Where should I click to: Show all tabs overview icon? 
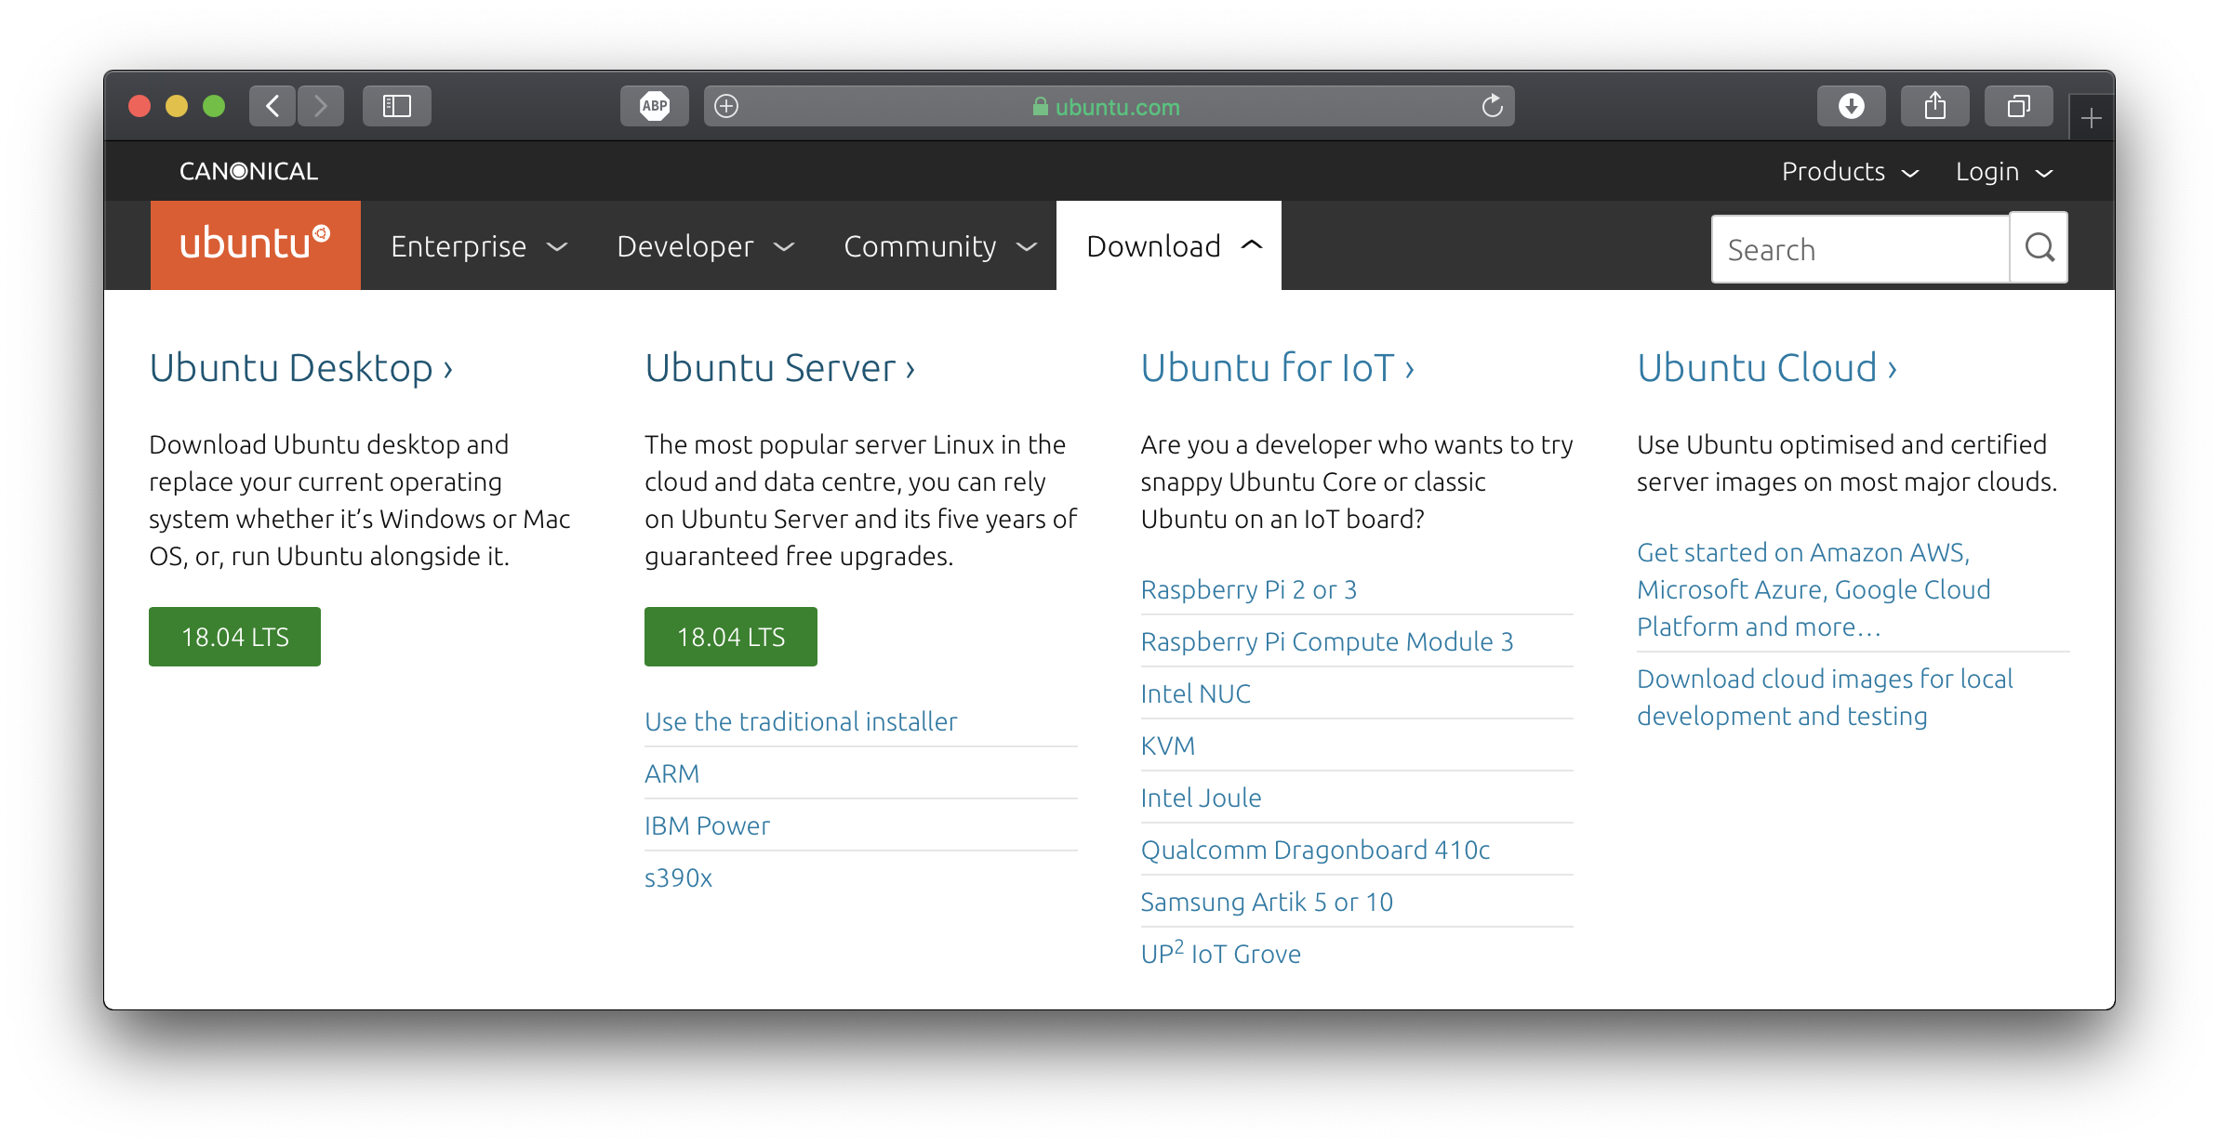2018,106
